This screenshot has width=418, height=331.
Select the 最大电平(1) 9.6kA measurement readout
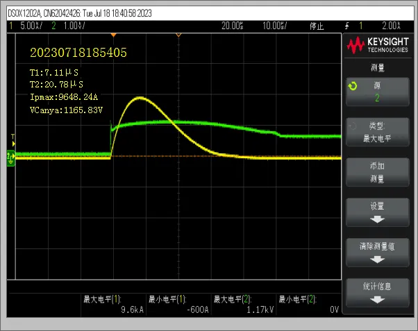tap(114, 304)
